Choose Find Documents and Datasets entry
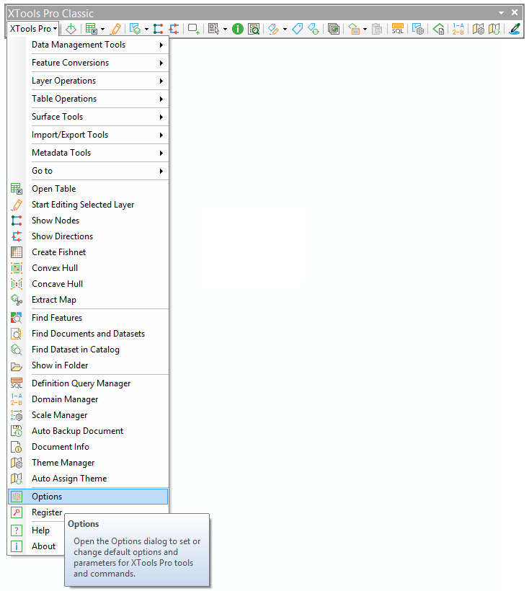 tap(88, 334)
